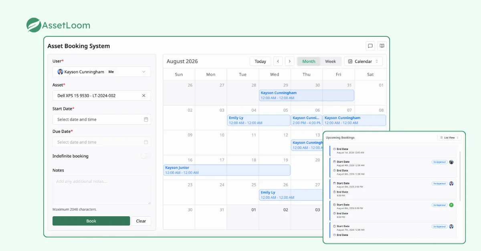Click green avatar on August 6th 5:00 PM booking
481x251 pixels.
coord(451,205)
